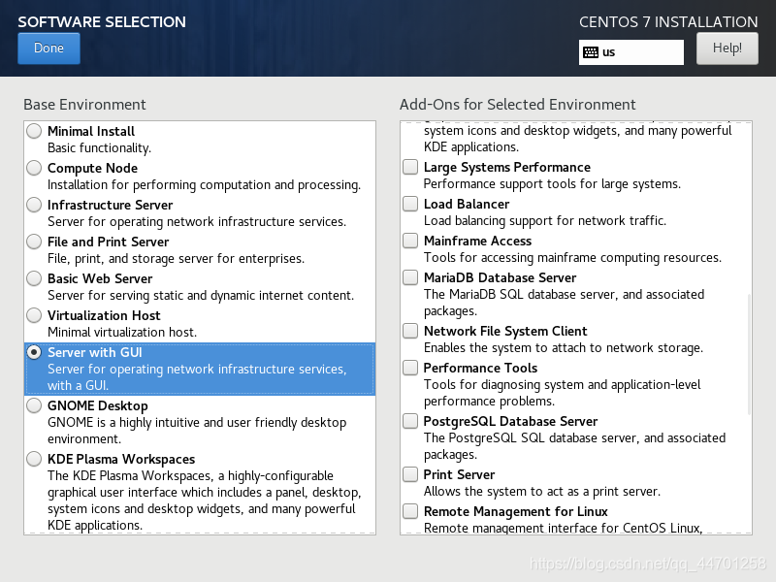The width and height of the screenshot is (776, 582).
Task: Check the Load Balancer add-on
Action: pyautogui.click(x=410, y=204)
